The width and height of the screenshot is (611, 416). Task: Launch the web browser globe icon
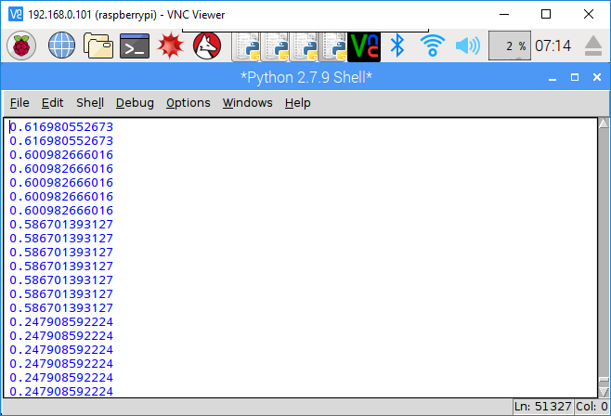pyautogui.click(x=60, y=45)
